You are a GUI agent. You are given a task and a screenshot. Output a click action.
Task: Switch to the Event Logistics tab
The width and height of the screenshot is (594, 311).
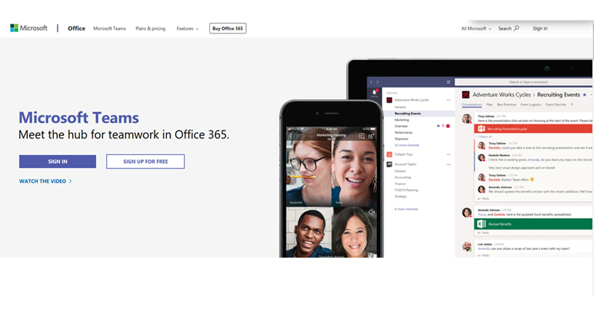click(x=531, y=104)
